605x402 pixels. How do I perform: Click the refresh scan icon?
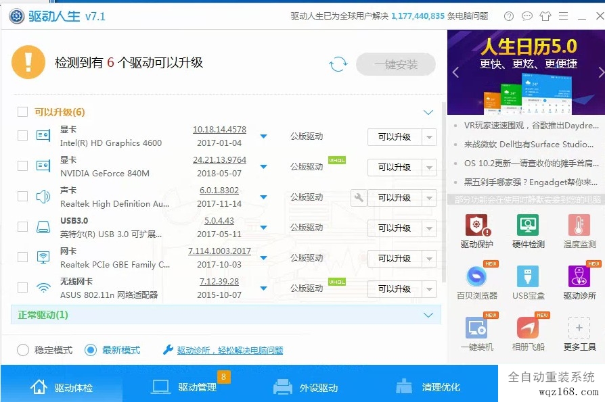(338, 64)
